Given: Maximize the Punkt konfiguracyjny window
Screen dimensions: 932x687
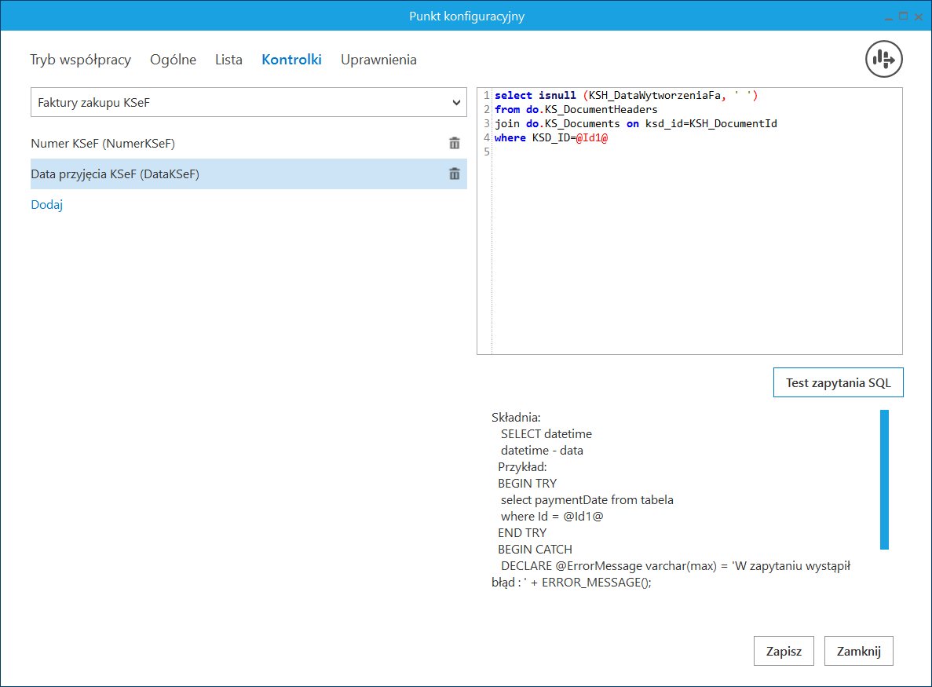Looking at the screenshot, I should point(903,16).
